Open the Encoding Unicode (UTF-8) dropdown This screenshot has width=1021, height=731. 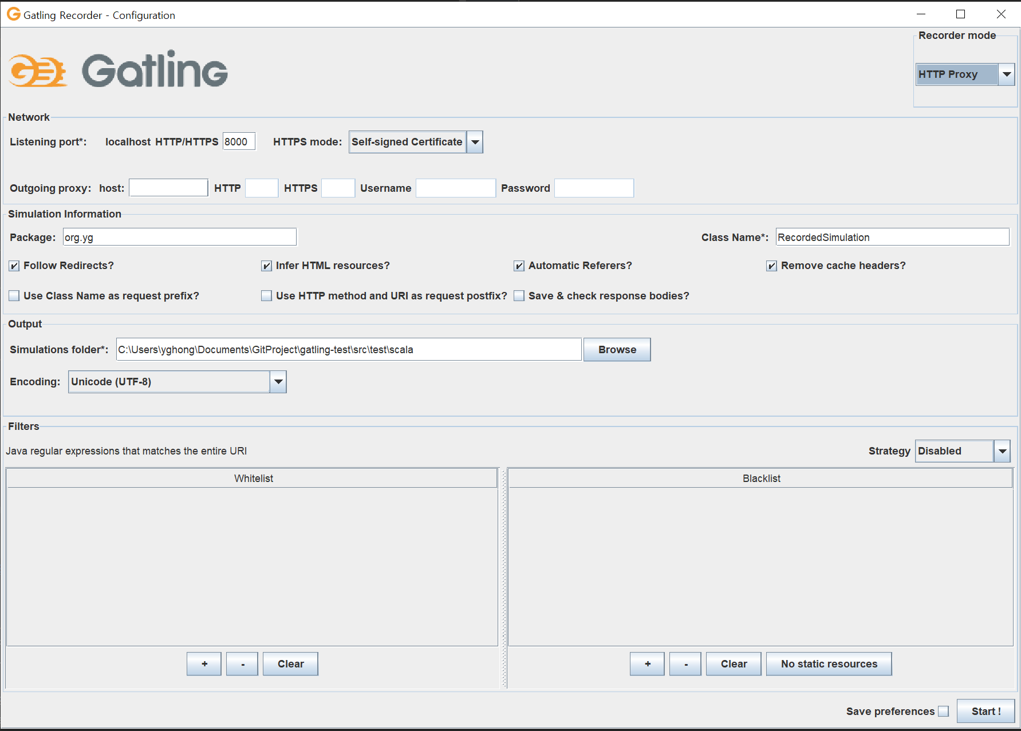(178, 382)
